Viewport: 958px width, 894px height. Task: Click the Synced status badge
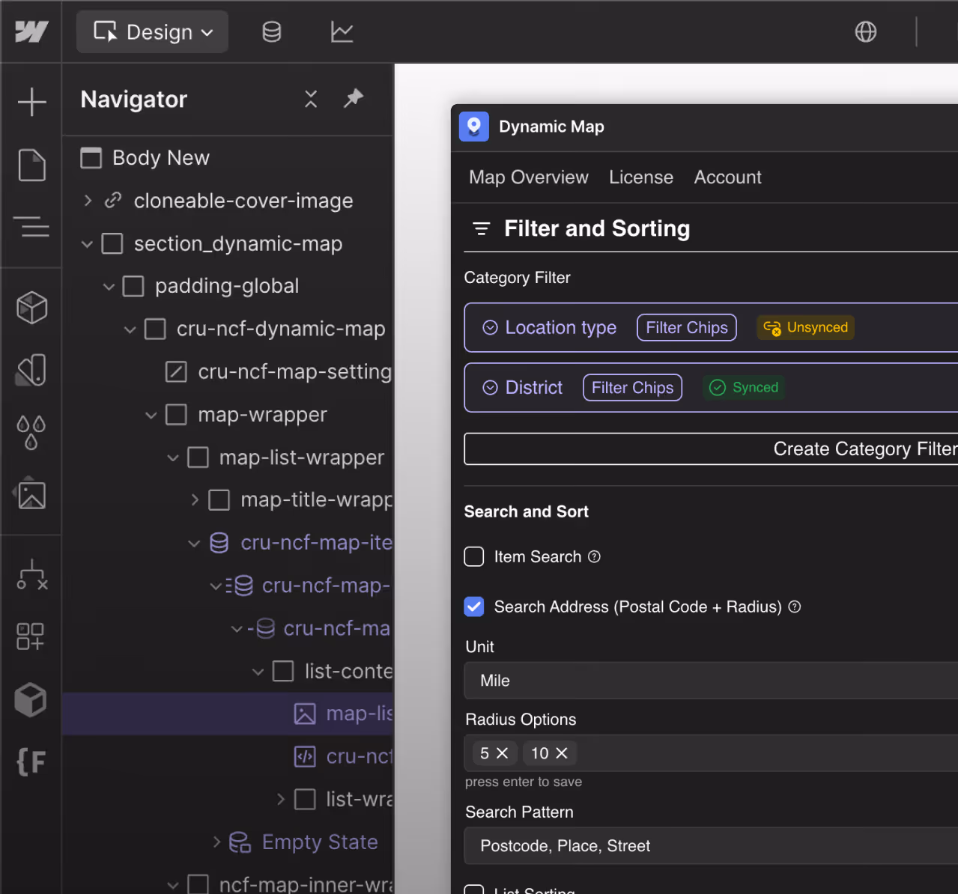(744, 387)
